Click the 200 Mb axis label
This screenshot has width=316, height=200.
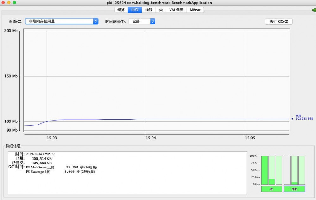click(x=11, y=31)
